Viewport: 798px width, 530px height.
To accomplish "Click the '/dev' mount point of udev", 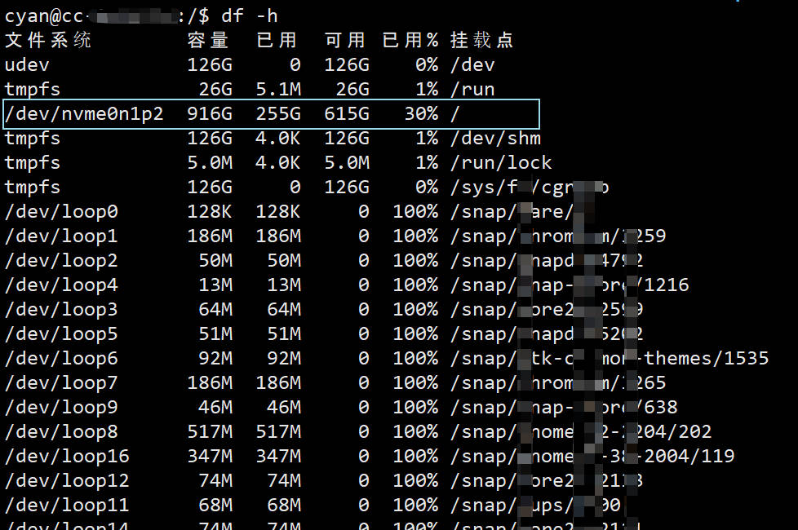I will [472, 65].
